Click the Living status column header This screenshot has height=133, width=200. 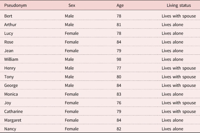point(179,5)
